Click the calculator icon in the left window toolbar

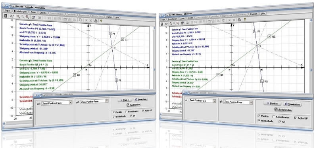click(6, 16)
